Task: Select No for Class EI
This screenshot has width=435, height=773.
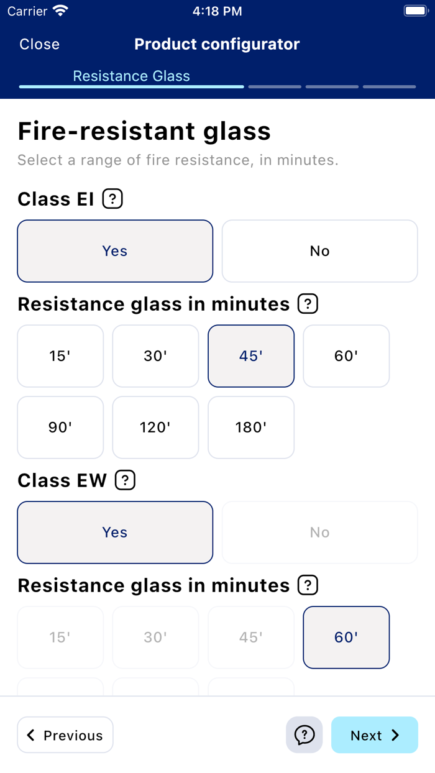Action: coord(319,251)
